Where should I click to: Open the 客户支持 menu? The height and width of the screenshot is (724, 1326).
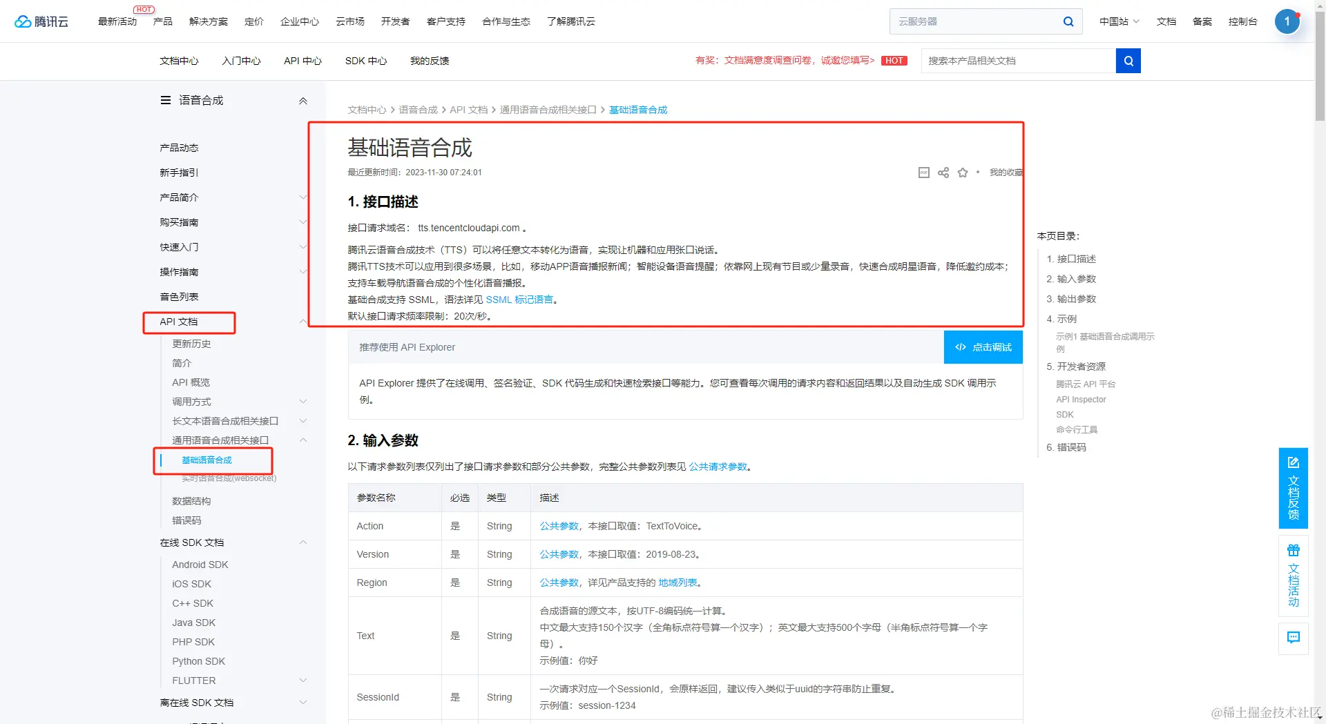pos(446,21)
